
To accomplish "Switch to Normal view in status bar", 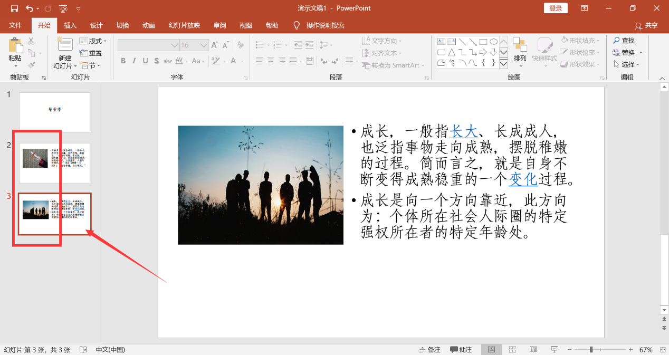I will (x=491, y=350).
